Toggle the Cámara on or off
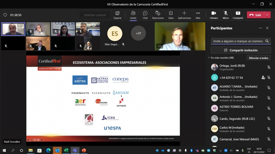 (214, 15)
